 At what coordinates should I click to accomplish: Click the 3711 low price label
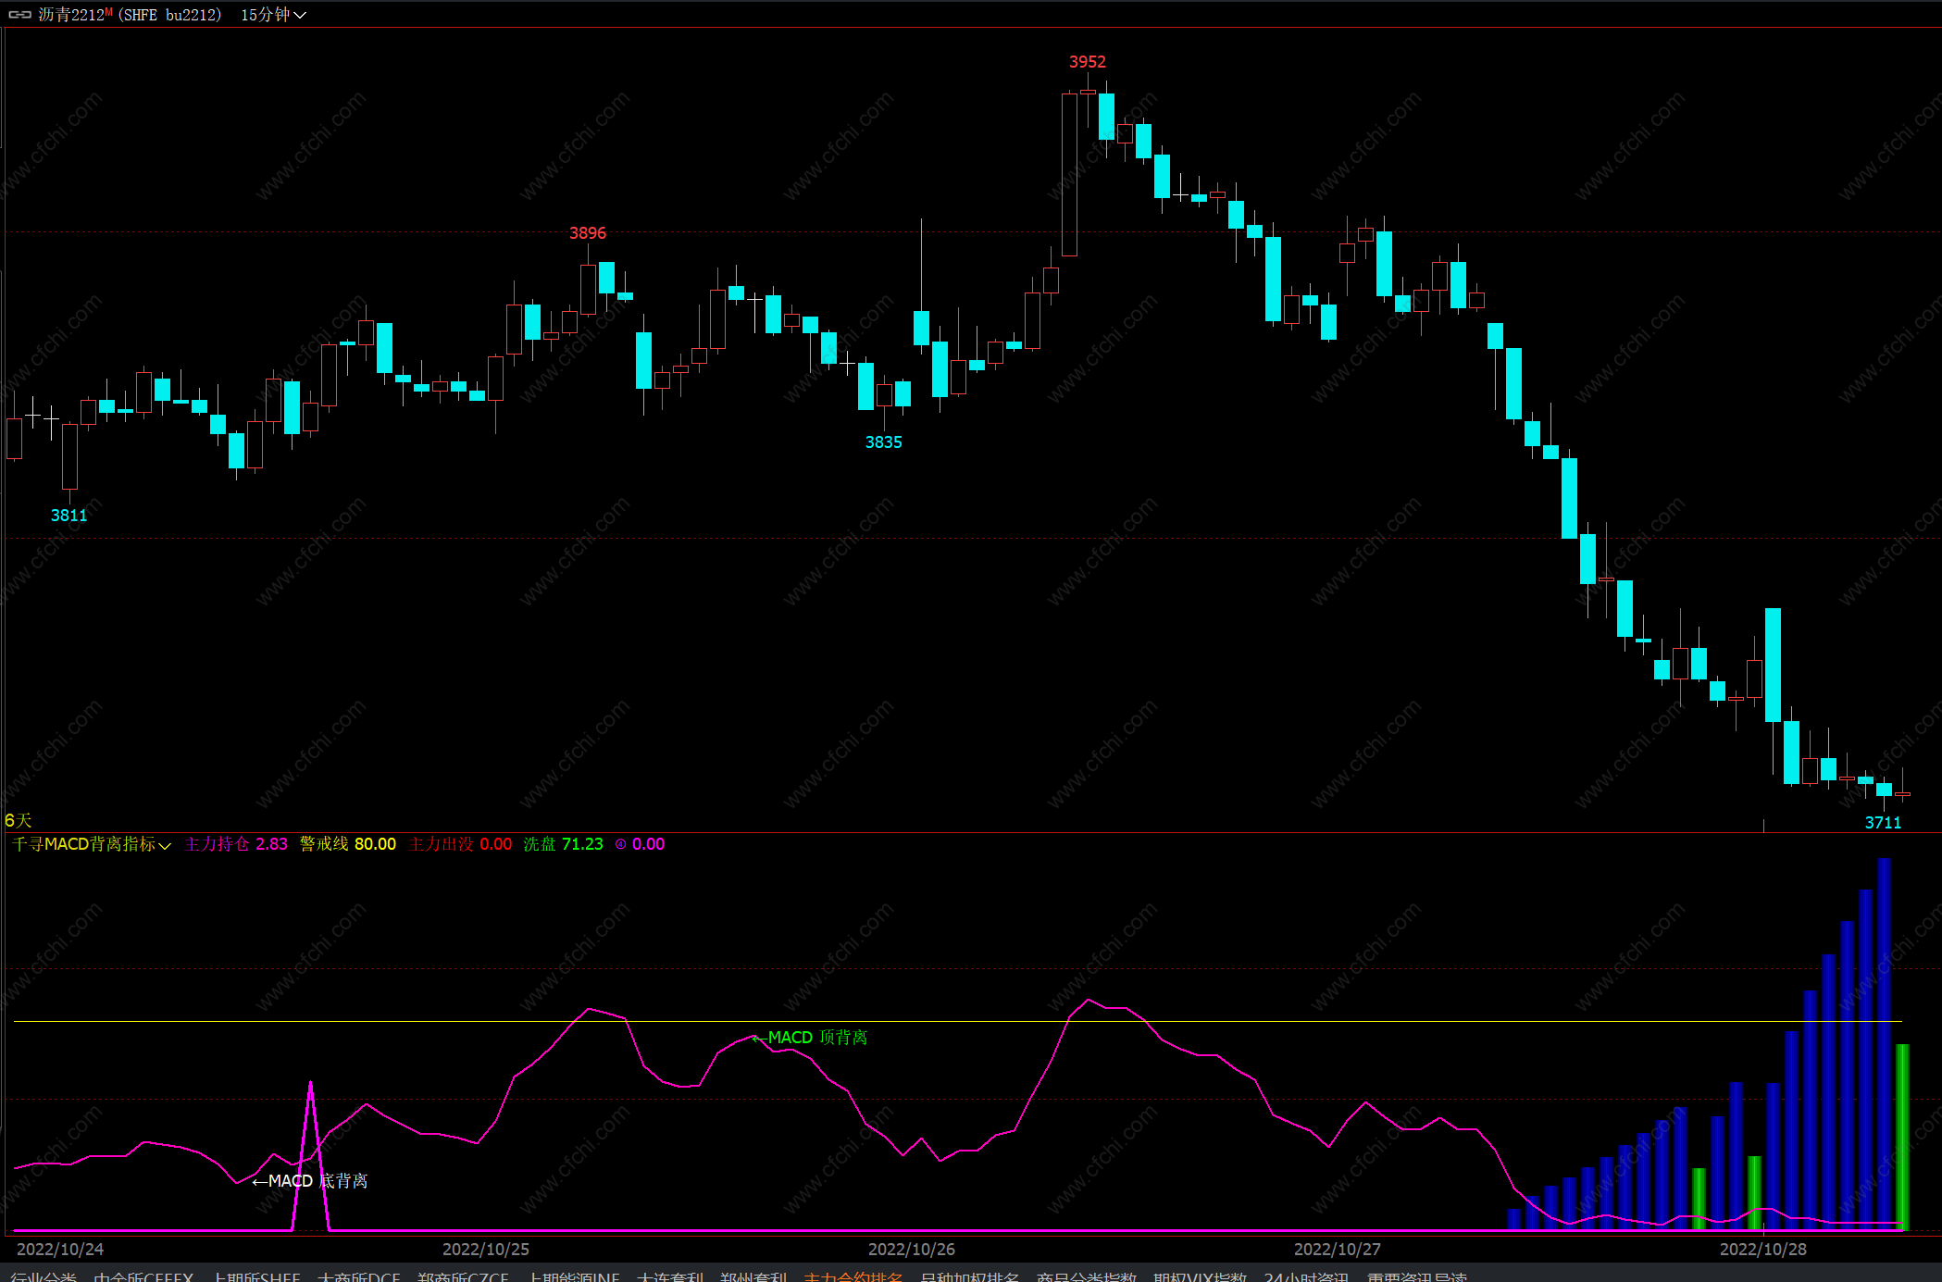coord(1883,823)
